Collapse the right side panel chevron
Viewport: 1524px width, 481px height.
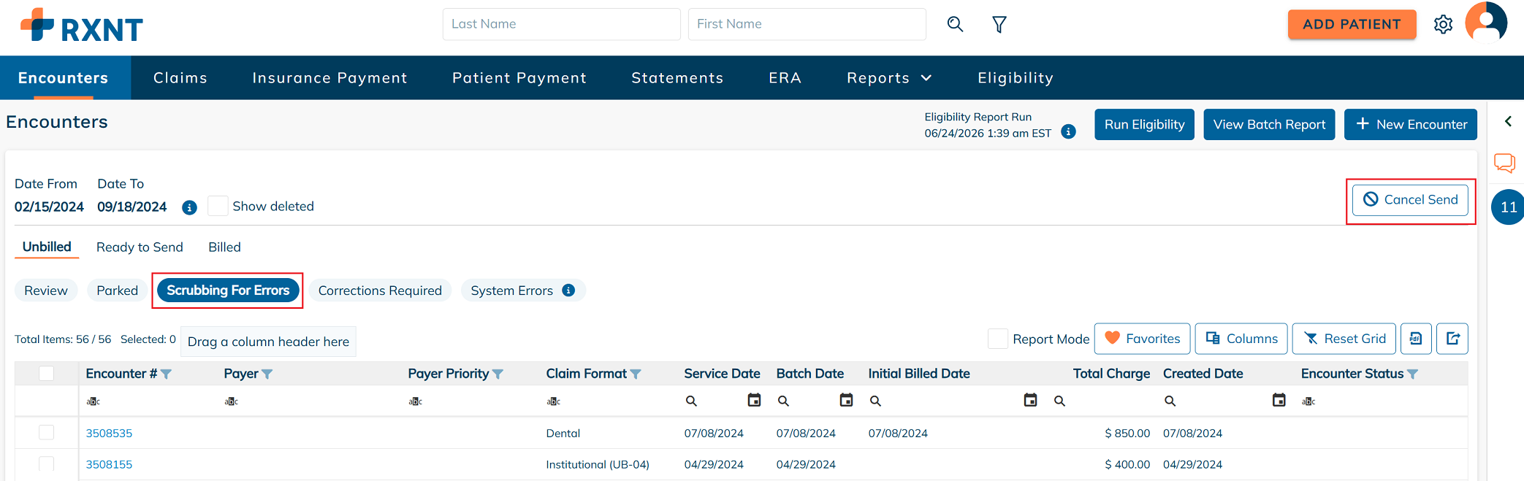1508,122
